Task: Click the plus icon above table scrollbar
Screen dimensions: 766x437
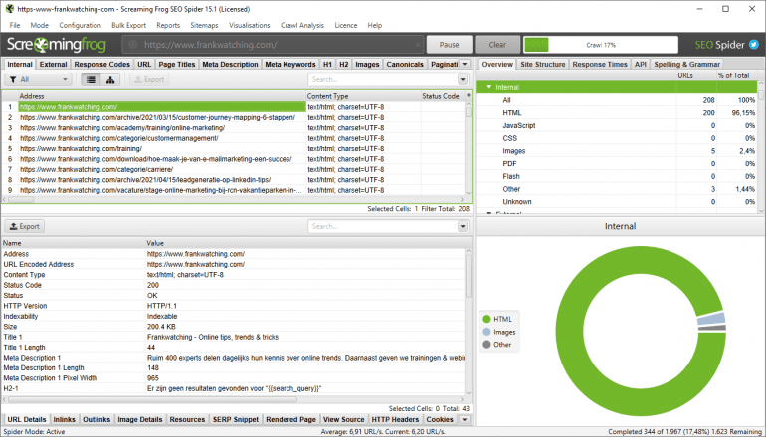Action: coord(468,96)
